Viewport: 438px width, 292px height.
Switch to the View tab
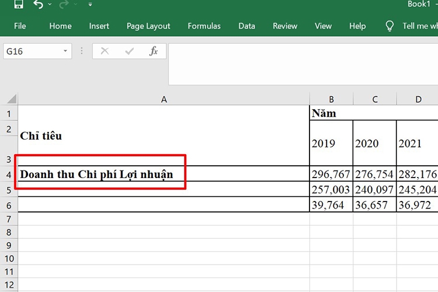coord(323,26)
